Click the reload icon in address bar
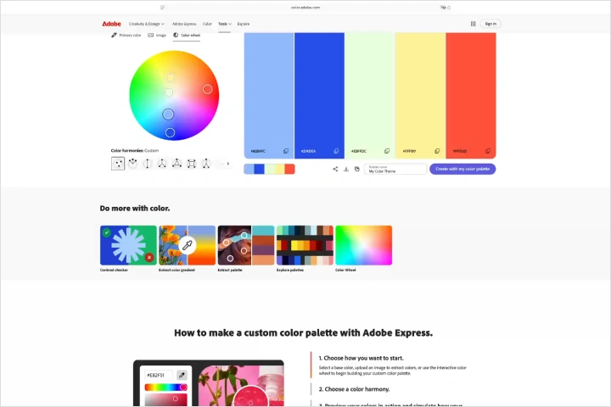Image resolution: width=611 pixels, height=407 pixels. tap(449, 8)
